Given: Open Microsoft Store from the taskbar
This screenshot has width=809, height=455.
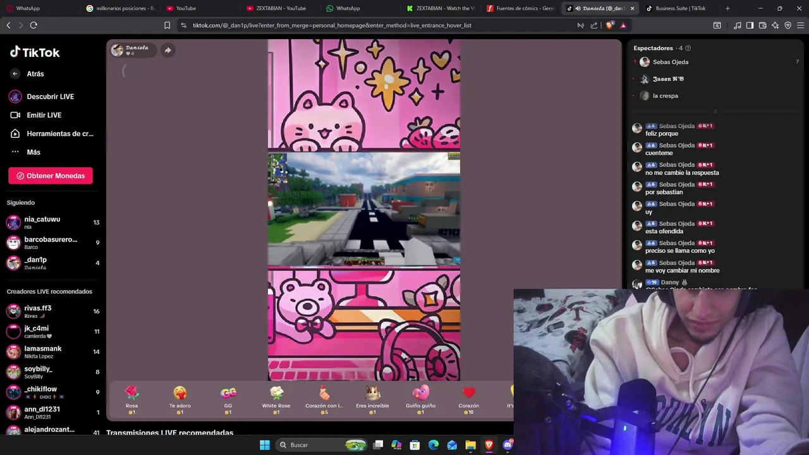Looking at the screenshot, I should (415, 445).
